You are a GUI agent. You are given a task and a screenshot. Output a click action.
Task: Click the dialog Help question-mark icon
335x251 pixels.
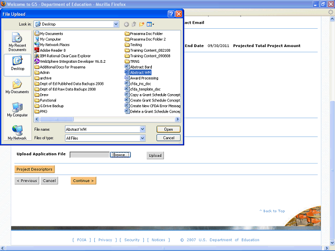pyautogui.click(x=171, y=14)
